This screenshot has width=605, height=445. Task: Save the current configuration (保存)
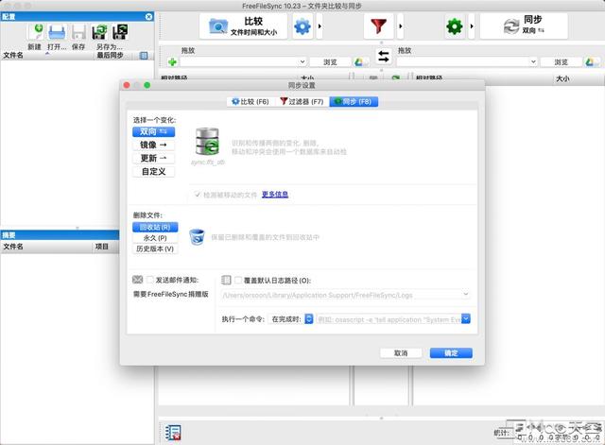(x=78, y=32)
